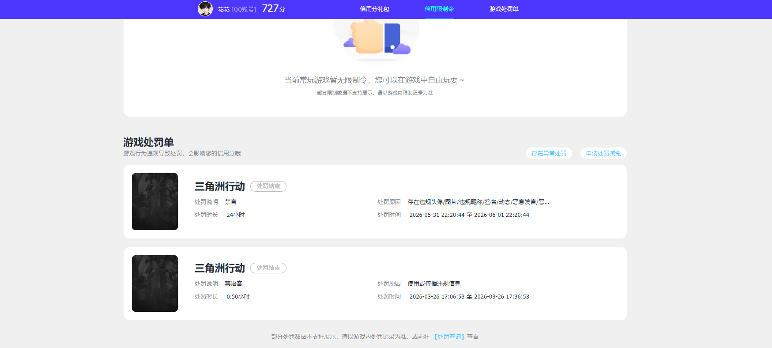The width and height of the screenshot is (772, 348).
Task: Click the user avatar in header
Action: pyautogui.click(x=205, y=9)
